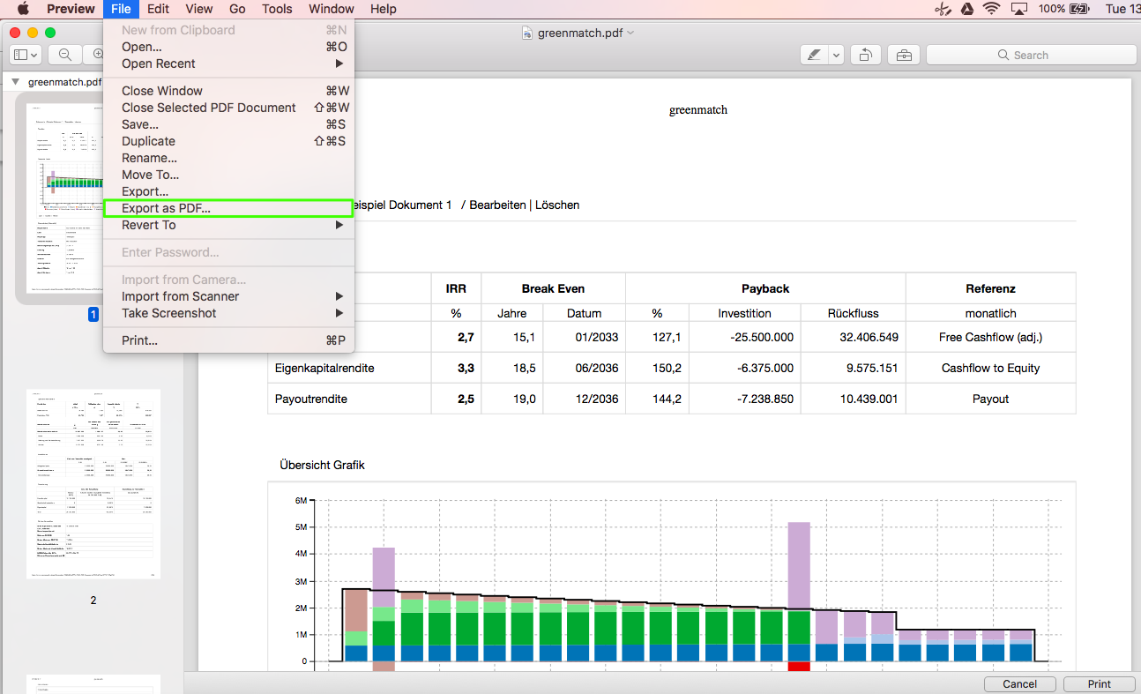This screenshot has width=1141, height=694.
Task: Click the rotate page icon
Action: point(865,55)
